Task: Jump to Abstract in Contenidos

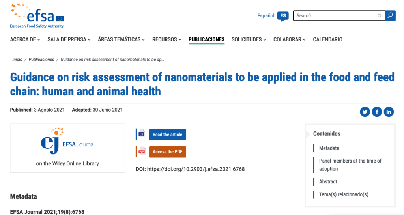Action: pos(328,182)
